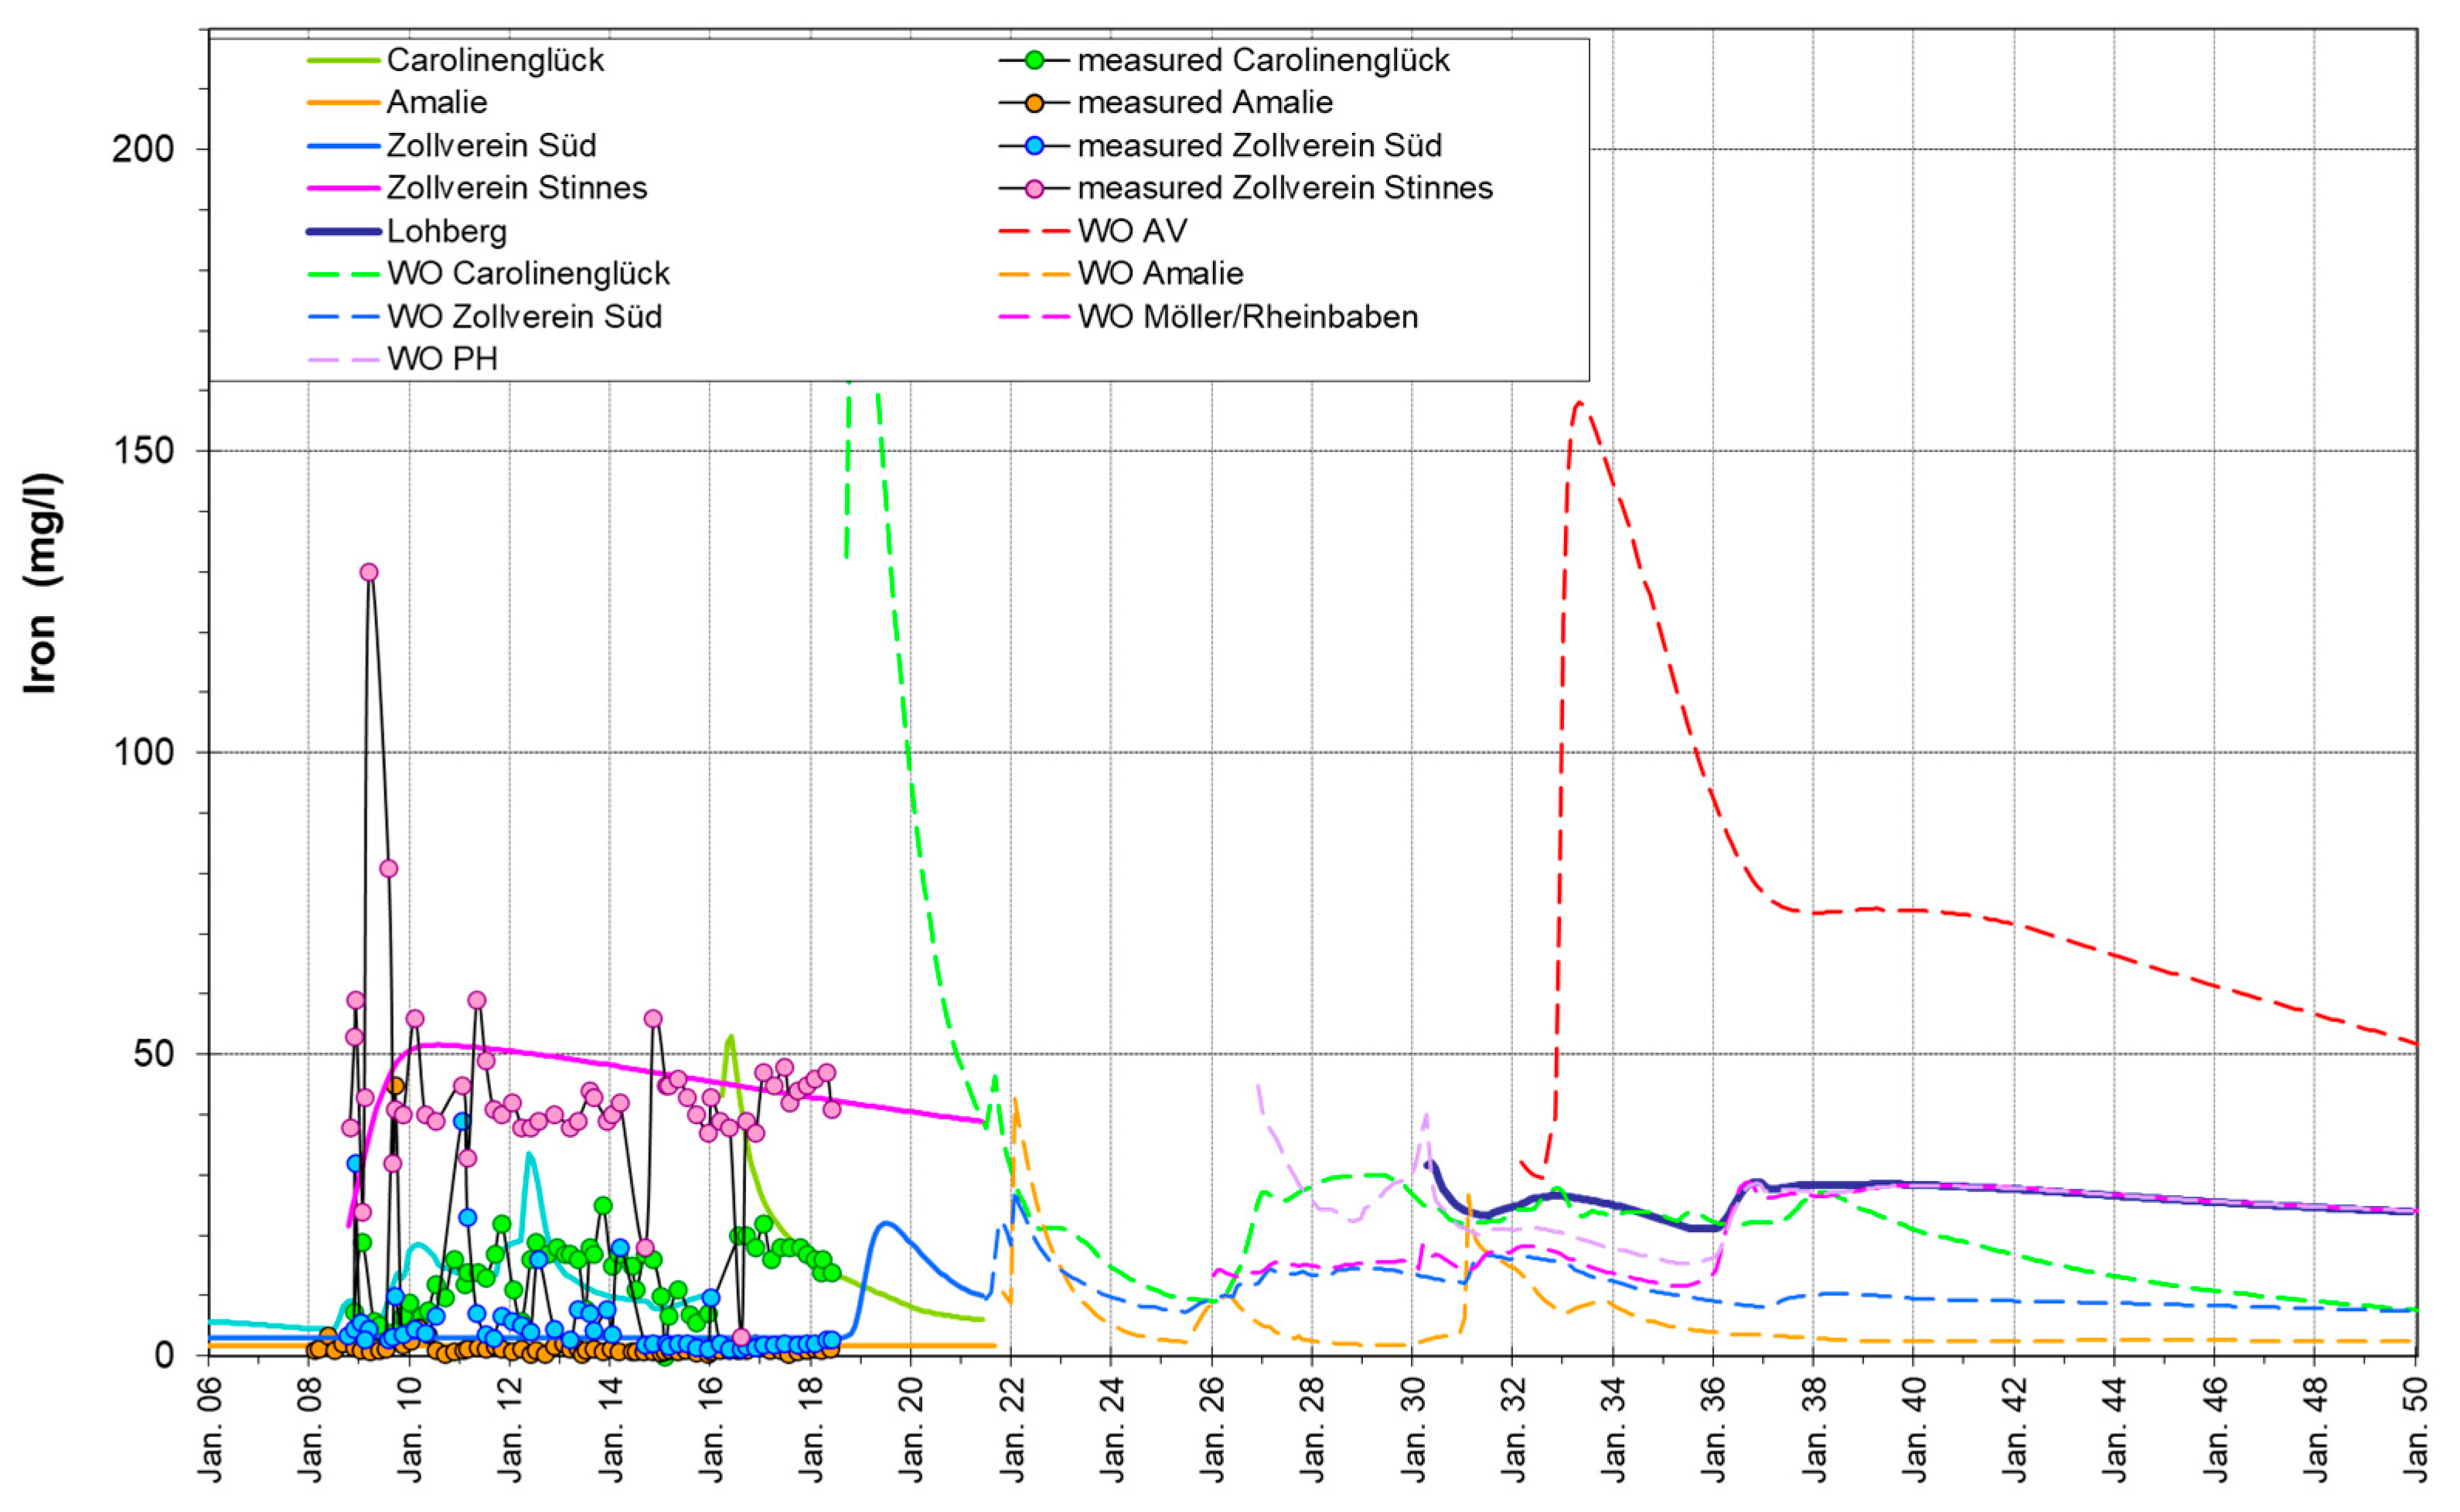Click the measured Amalie orange marker icon
The width and height of the screenshot is (2460, 1512).
click(1034, 103)
